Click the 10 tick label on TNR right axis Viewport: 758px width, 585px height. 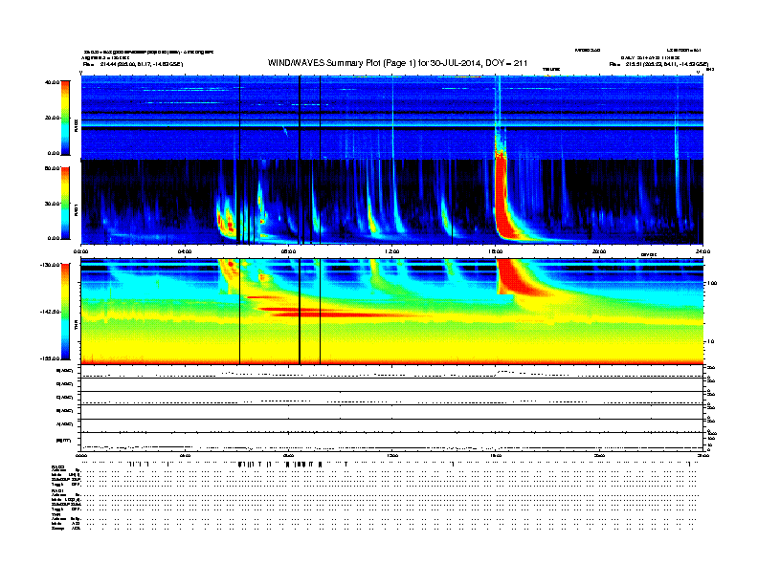tap(712, 341)
